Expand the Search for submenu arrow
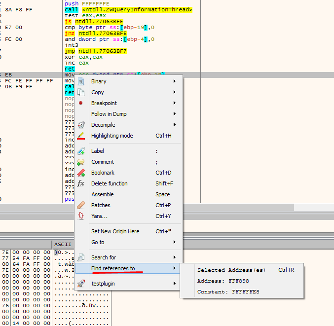 175,257
